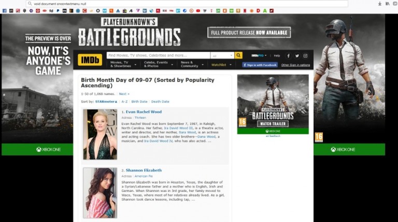Image resolution: width=398 pixels, height=222 pixels.
Task: Open the Watchlist menu
Action: [x=221, y=65]
